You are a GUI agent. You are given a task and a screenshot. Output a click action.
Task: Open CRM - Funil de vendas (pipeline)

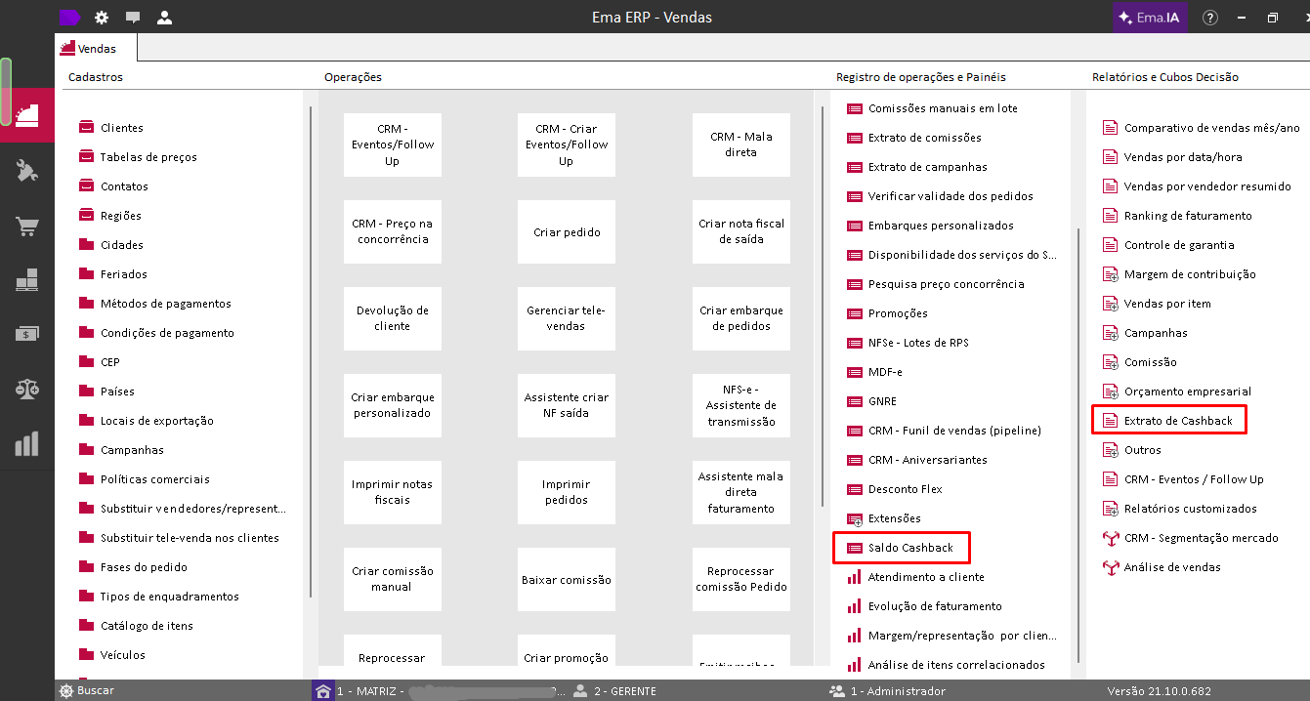[x=954, y=431]
